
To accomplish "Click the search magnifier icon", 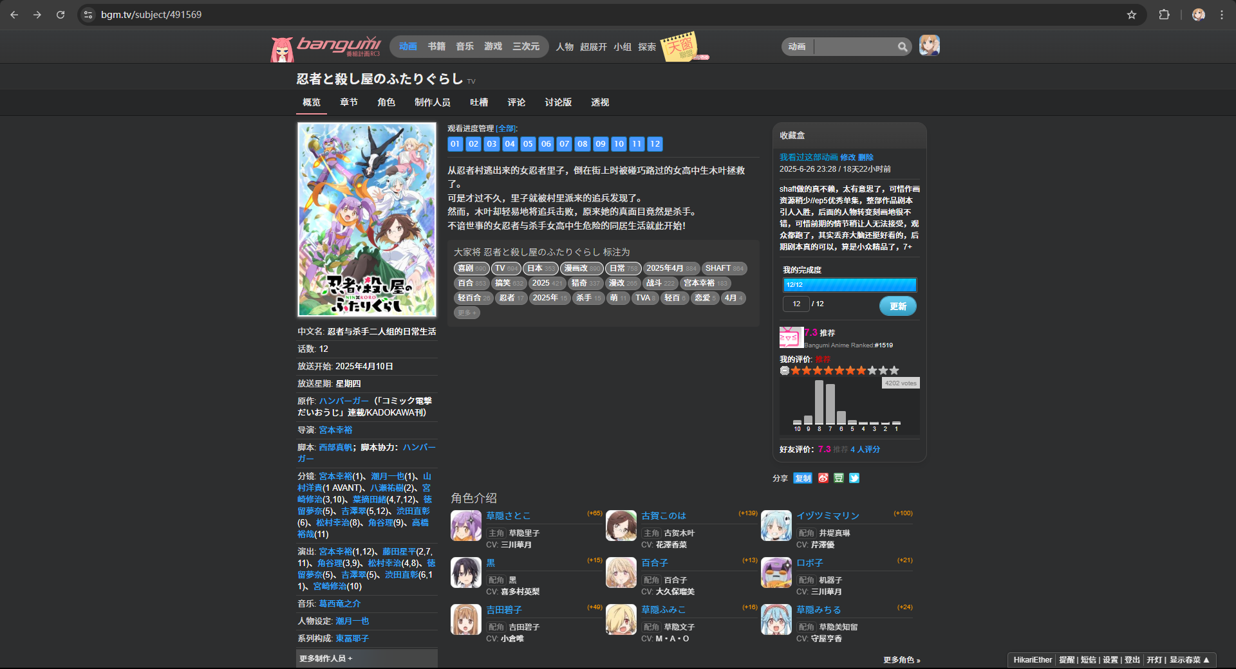I will [x=903, y=47].
